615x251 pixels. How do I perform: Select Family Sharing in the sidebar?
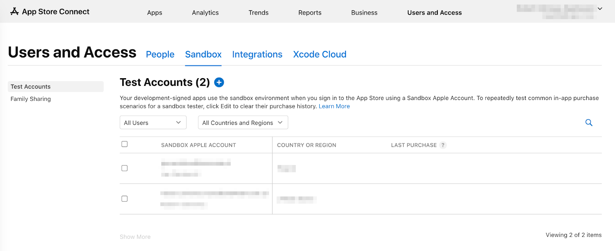(x=31, y=99)
